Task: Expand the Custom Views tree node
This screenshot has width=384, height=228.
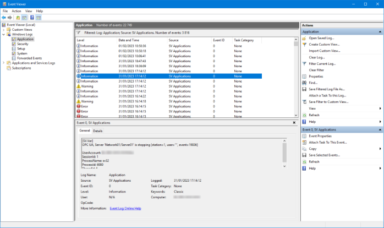Action: pos(3,30)
